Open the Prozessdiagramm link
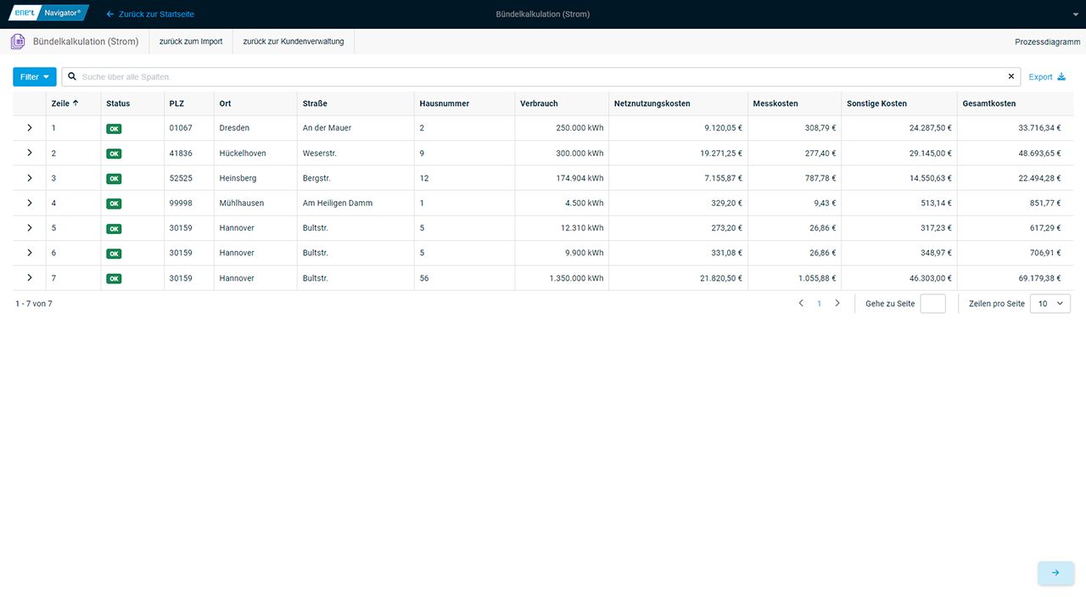This screenshot has height=597, width=1086. tap(1047, 42)
